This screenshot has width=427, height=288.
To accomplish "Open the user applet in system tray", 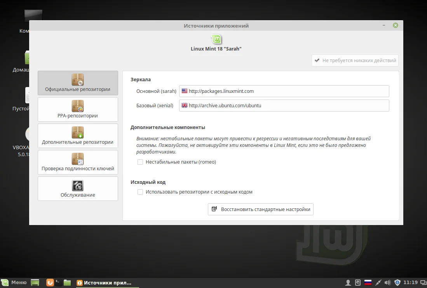I will coord(348,283).
